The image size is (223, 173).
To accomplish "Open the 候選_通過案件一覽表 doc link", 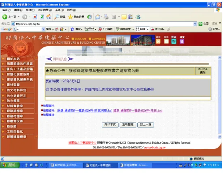I will click(85, 111).
